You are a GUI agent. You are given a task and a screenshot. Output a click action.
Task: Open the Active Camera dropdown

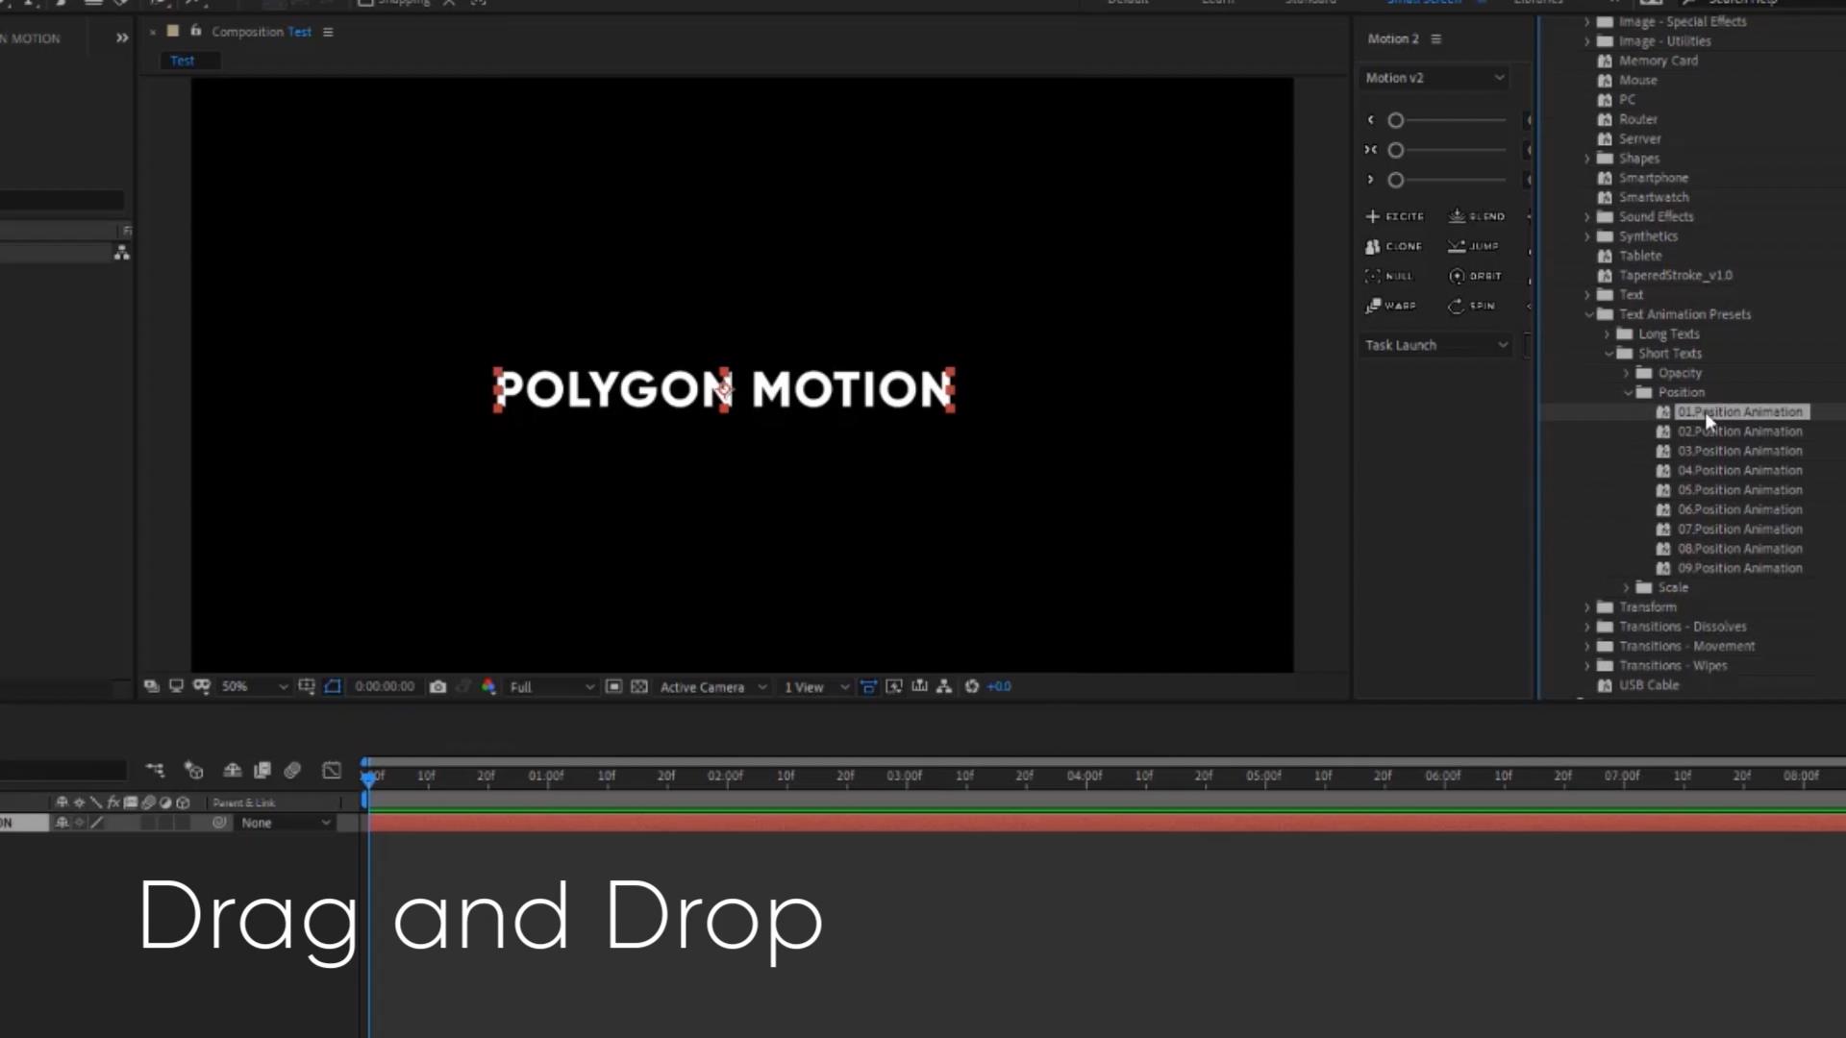coord(712,686)
